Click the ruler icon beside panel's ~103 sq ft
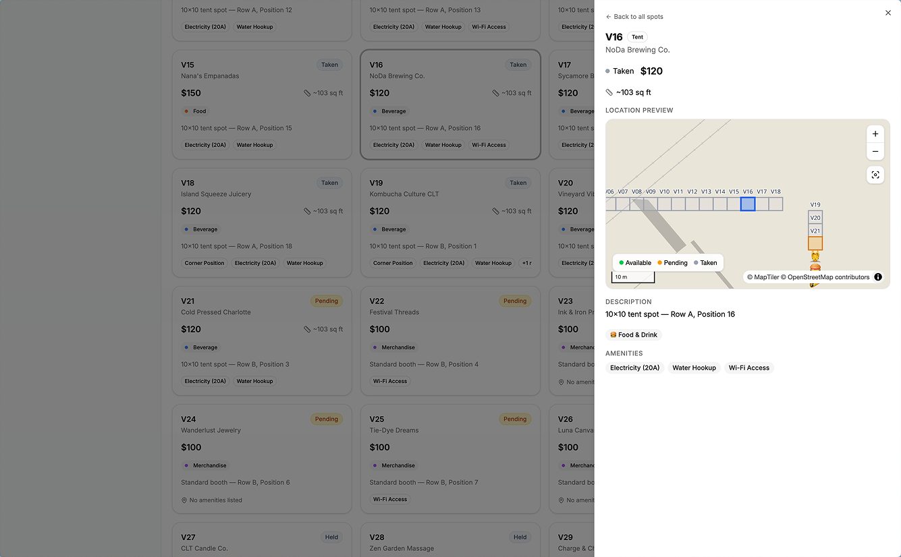The image size is (901, 557). 609,92
